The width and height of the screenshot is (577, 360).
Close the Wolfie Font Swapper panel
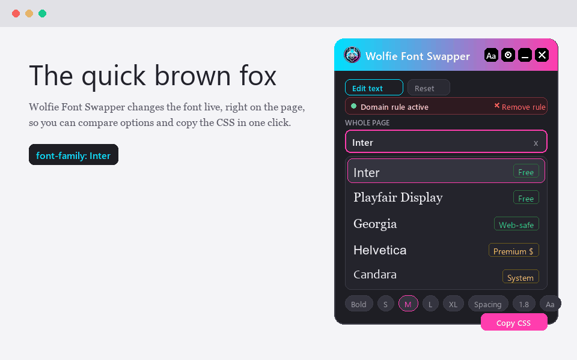click(542, 55)
